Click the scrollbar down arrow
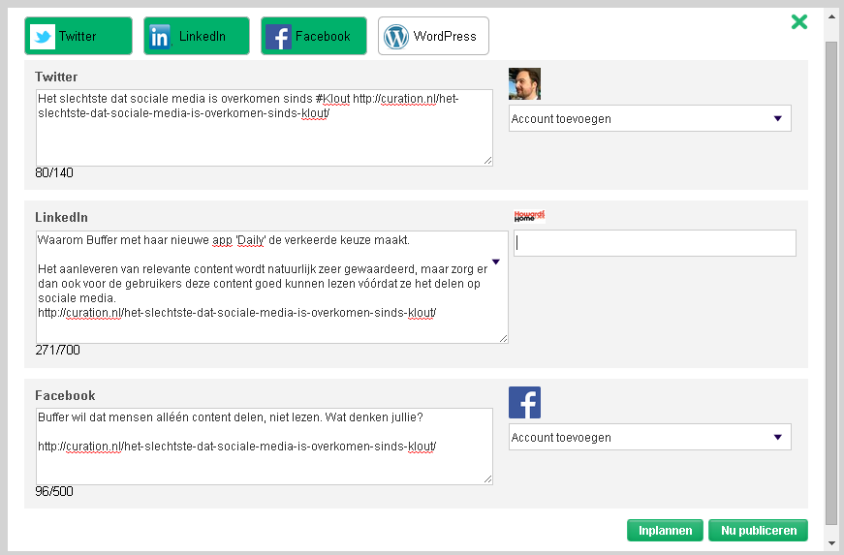The height and width of the screenshot is (555, 844). pyautogui.click(x=831, y=542)
